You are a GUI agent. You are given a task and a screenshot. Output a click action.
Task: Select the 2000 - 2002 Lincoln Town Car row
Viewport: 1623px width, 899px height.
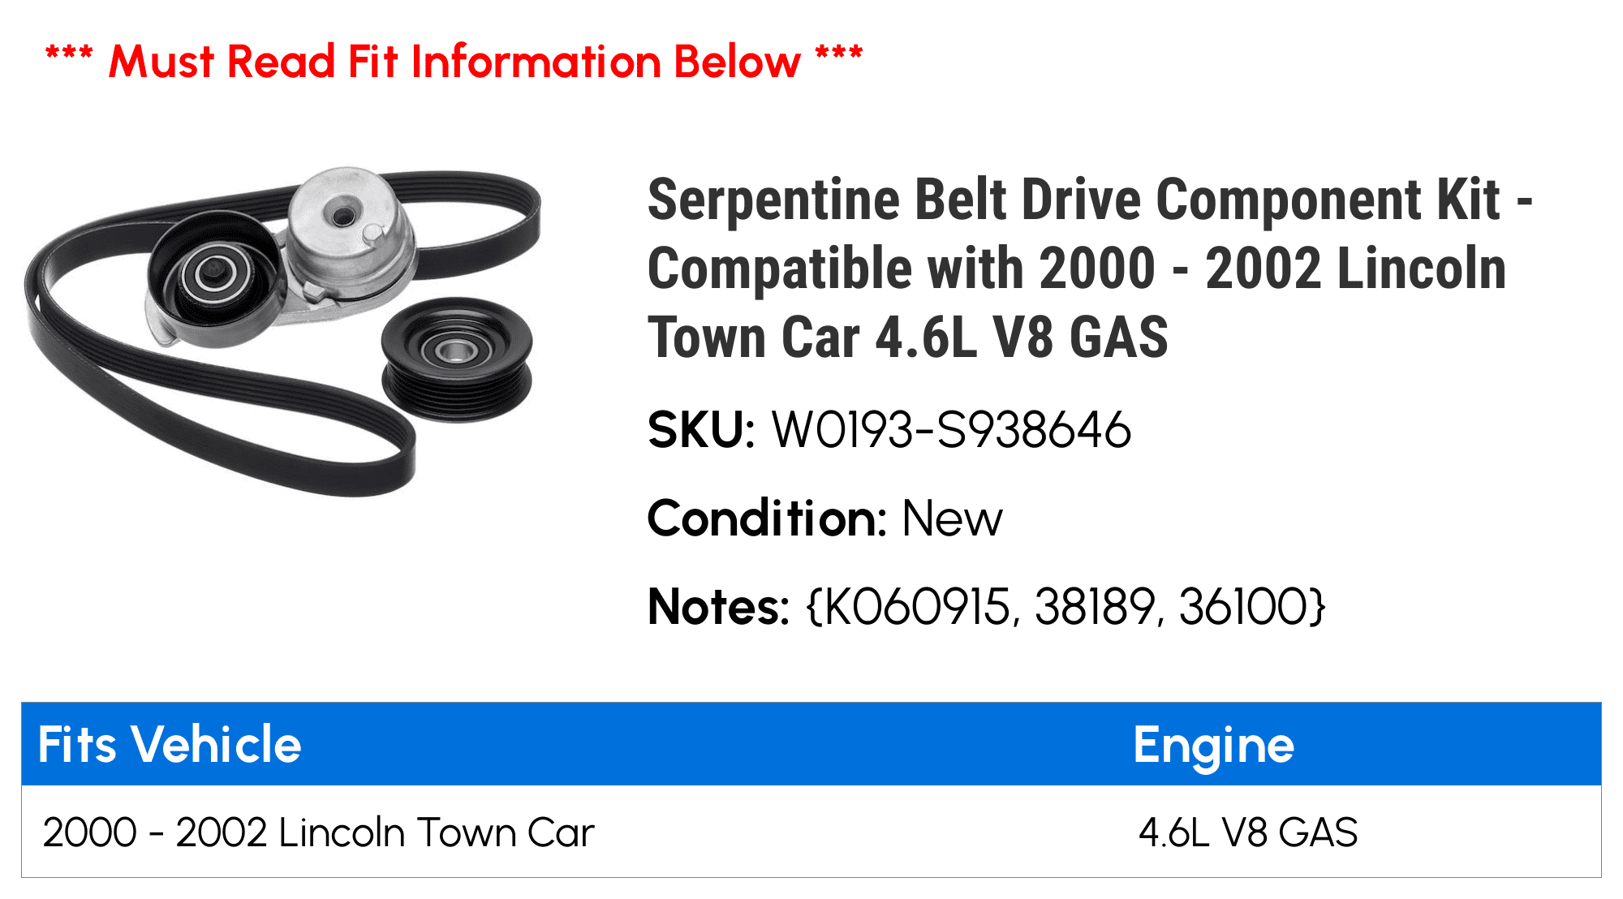318,832
